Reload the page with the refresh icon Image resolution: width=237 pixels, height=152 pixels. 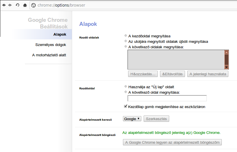pyautogui.click(x=18, y=5)
